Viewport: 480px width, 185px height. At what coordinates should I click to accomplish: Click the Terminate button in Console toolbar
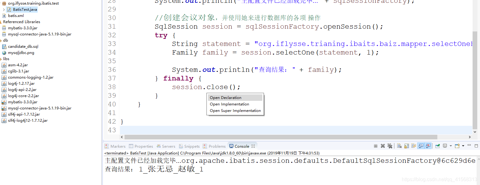375,146
